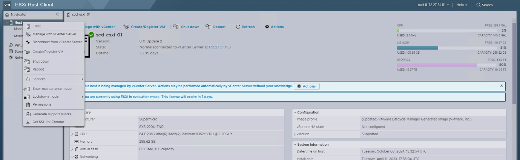Expand the vMotion configuration row
This screenshot has height=160, width=520.
click(x=295, y=134)
